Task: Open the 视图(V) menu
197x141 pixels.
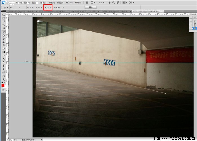Action: [60, 3]
